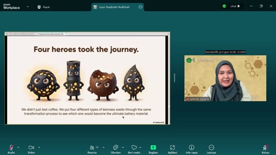Expand the Obrolan options chevron
The image size is (276, 155).
(x=123, y=147)
